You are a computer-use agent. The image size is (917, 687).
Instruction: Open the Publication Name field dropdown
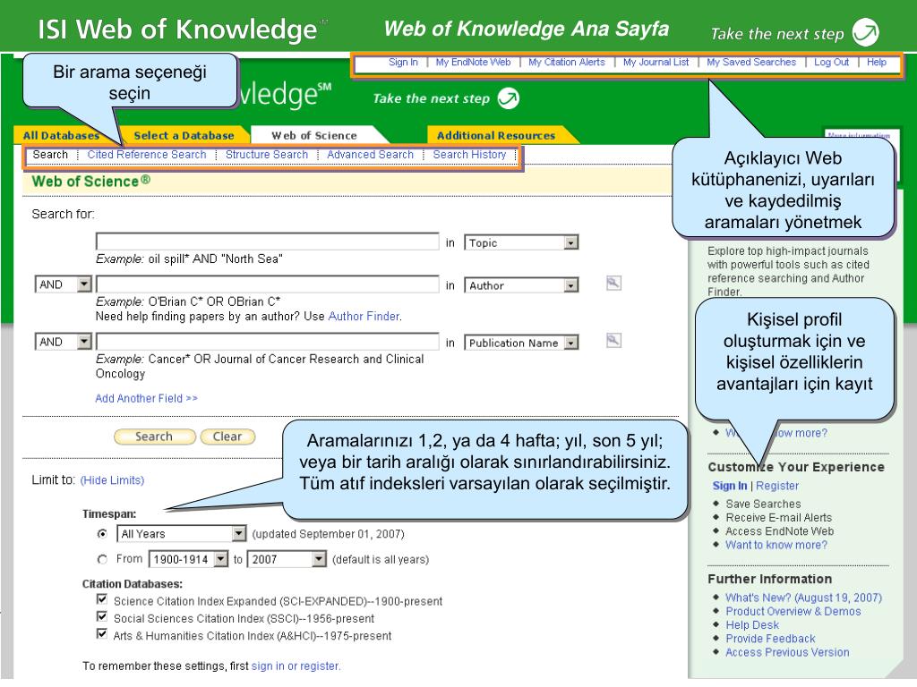[x=570, y=343]
